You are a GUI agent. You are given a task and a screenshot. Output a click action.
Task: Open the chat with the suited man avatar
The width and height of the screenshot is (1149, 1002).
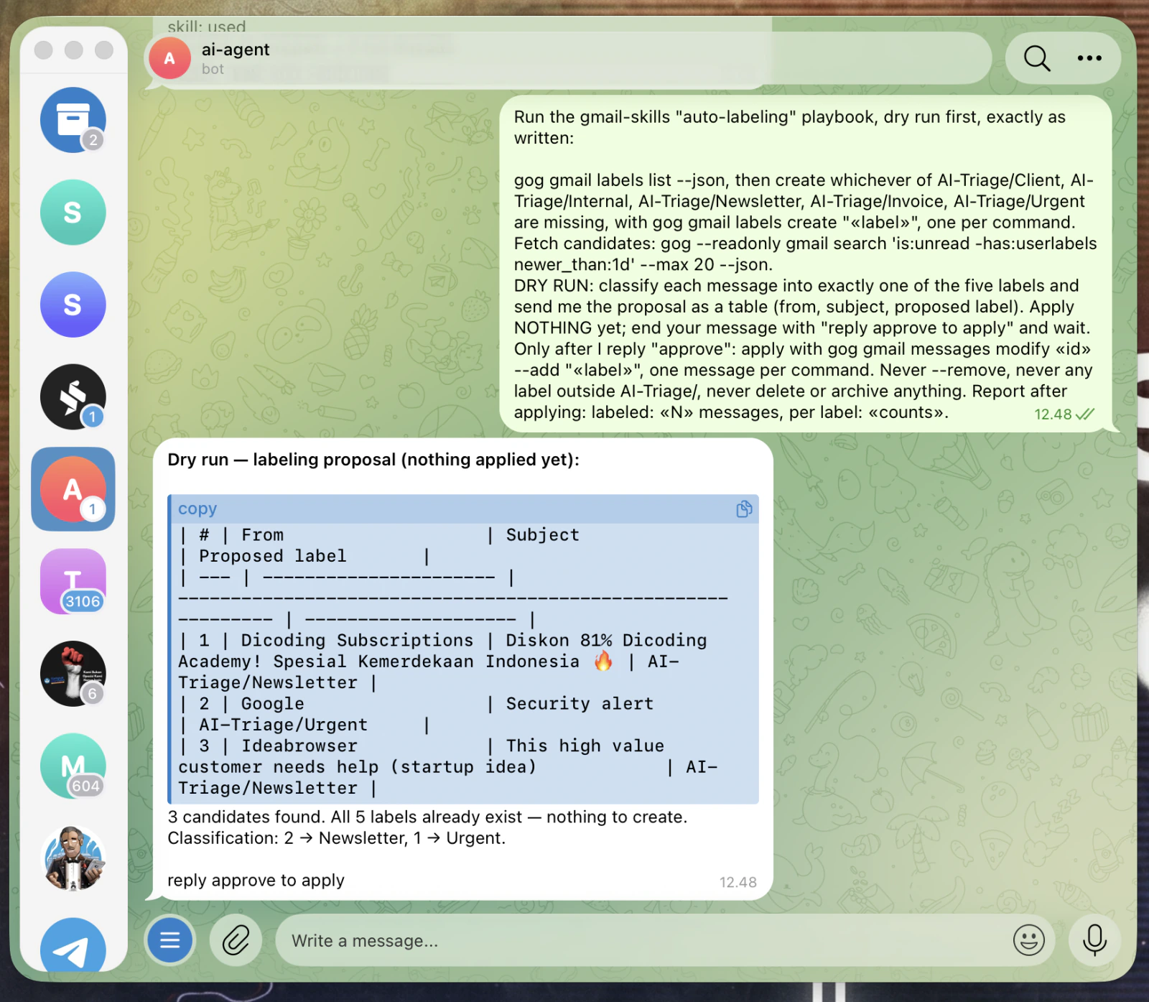pos(73,858)
